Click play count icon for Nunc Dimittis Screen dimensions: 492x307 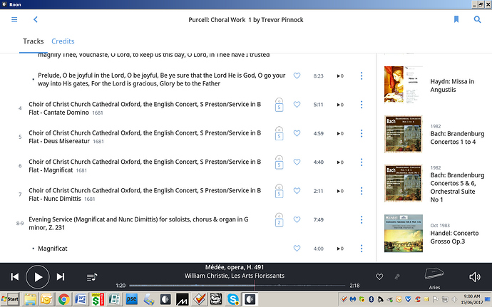coord(340,191)
